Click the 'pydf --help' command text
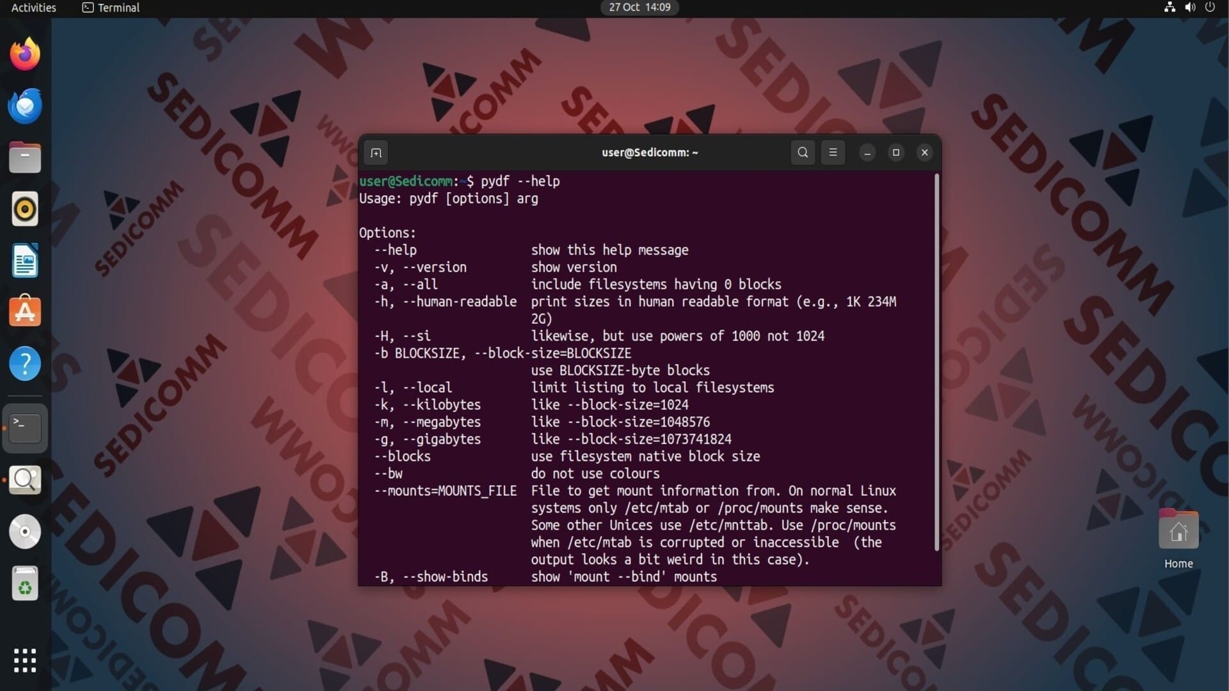The width and height of the screenshot is (1229, 691). (520, 181)
